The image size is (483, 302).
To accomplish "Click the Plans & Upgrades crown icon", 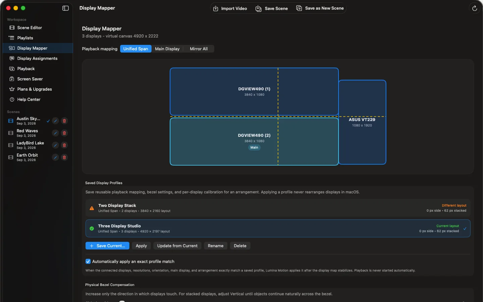I will pyautogui.click(x=12, y=89).
